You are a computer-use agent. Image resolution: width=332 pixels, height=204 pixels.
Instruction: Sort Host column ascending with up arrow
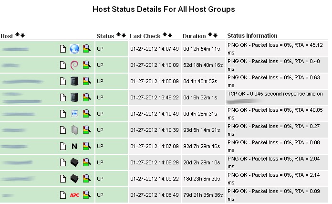tap(17, 35)
